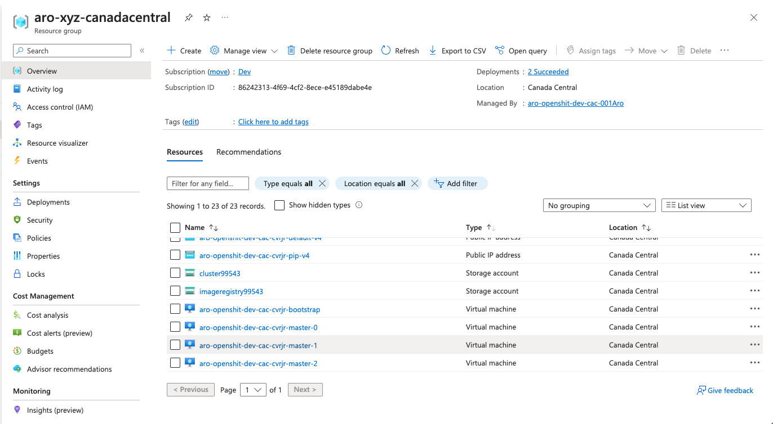The image size is (773, 424).
Task: Pin the resource group to dashboard
Action: pos(188,17)
